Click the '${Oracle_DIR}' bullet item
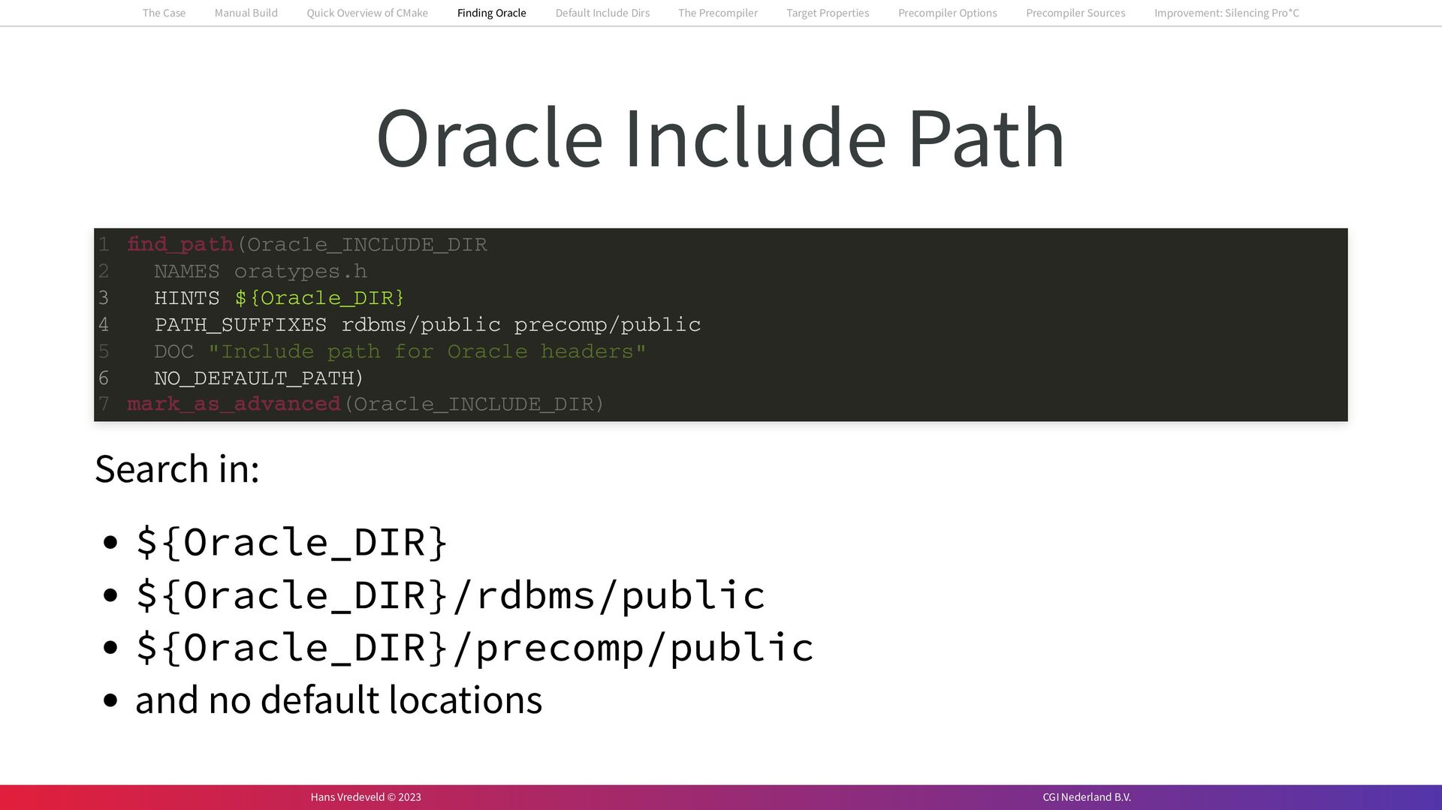The image size is (1442, 810). pos(291,542)
